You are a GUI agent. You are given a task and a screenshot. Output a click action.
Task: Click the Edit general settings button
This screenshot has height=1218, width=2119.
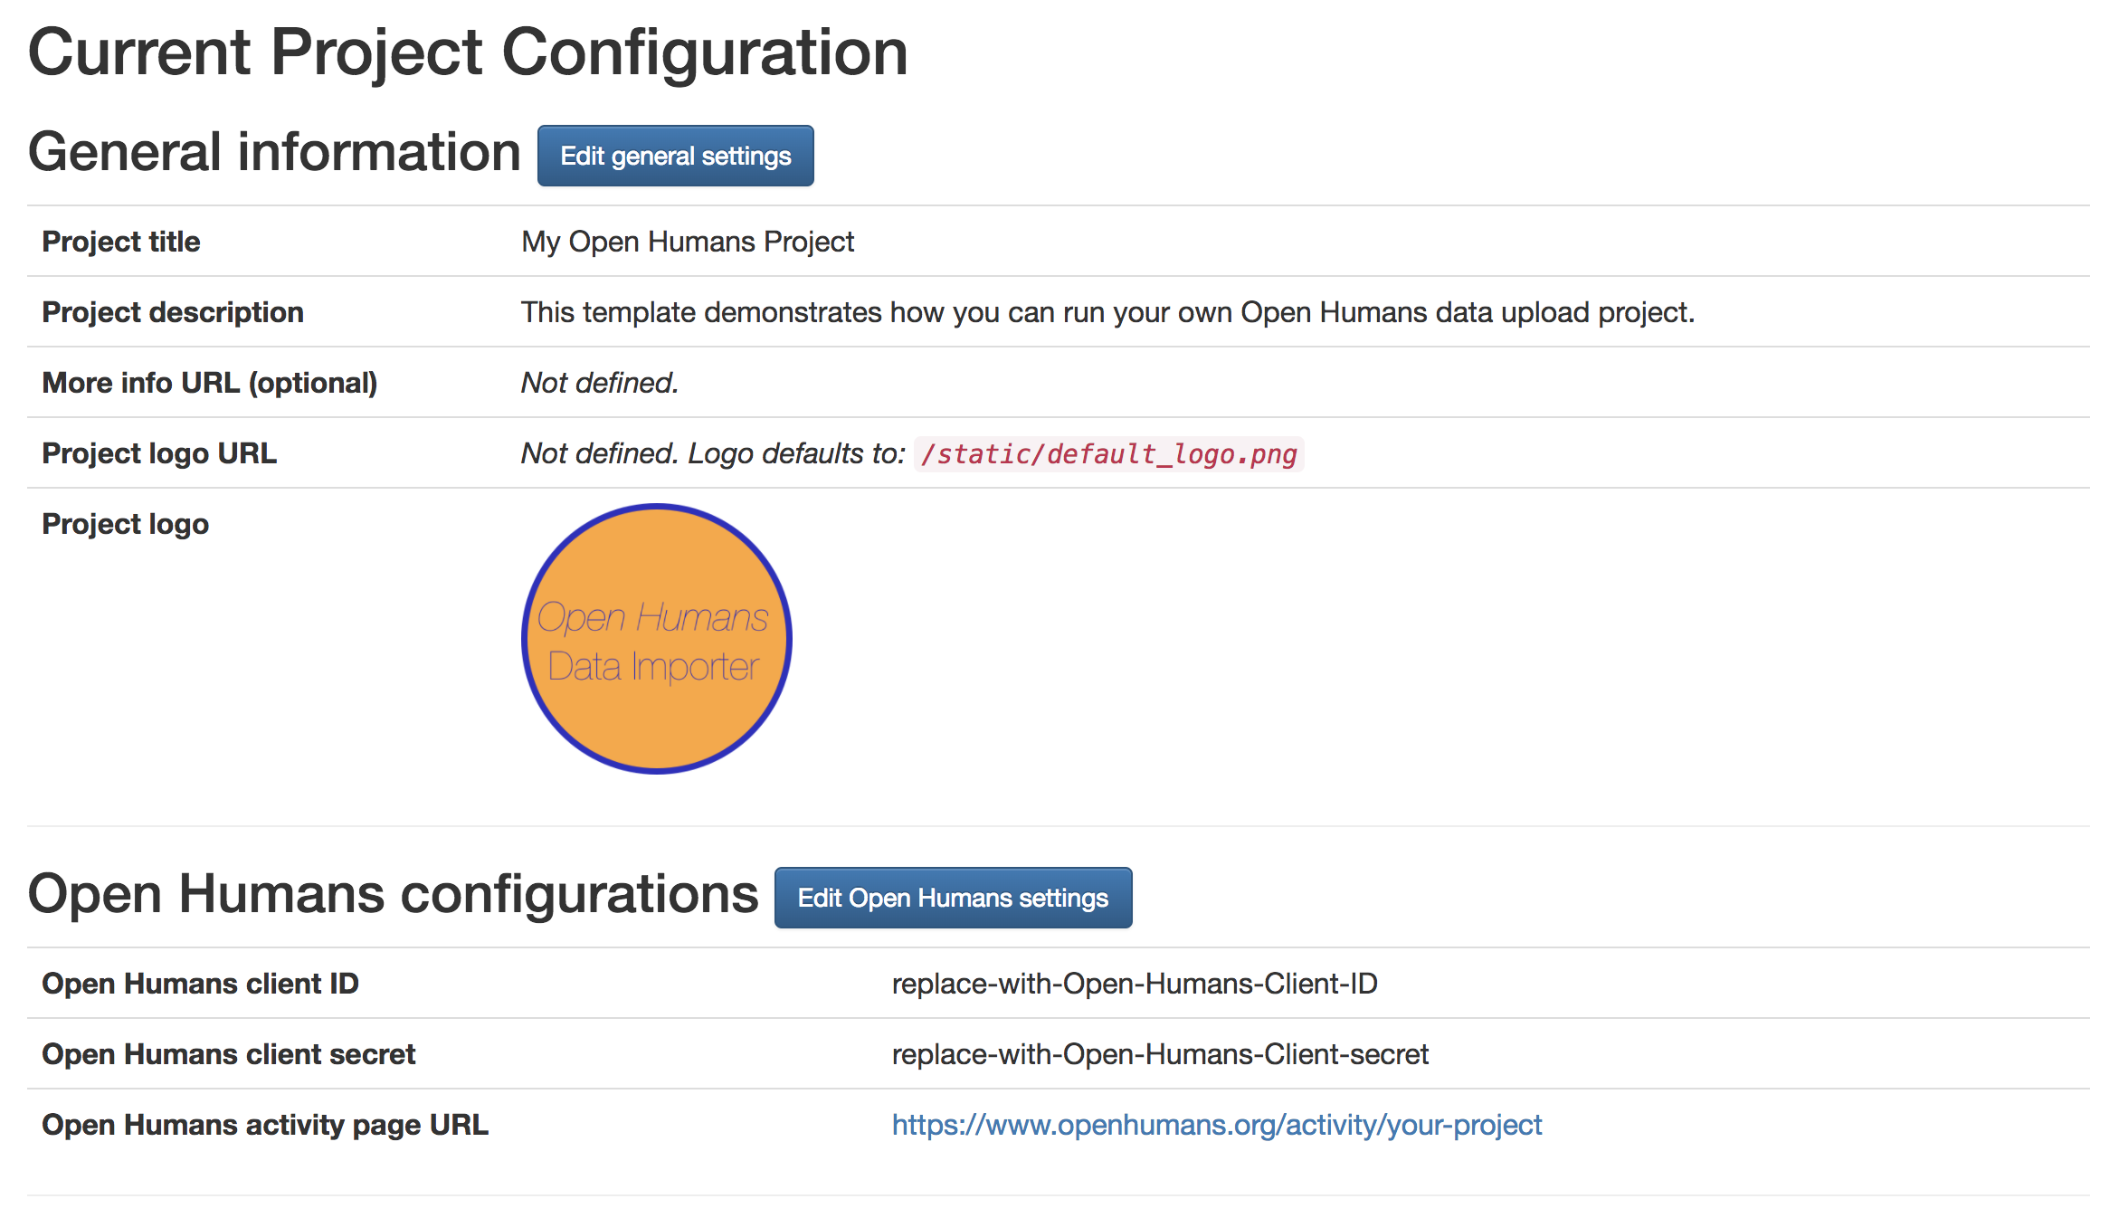point(675,156)
